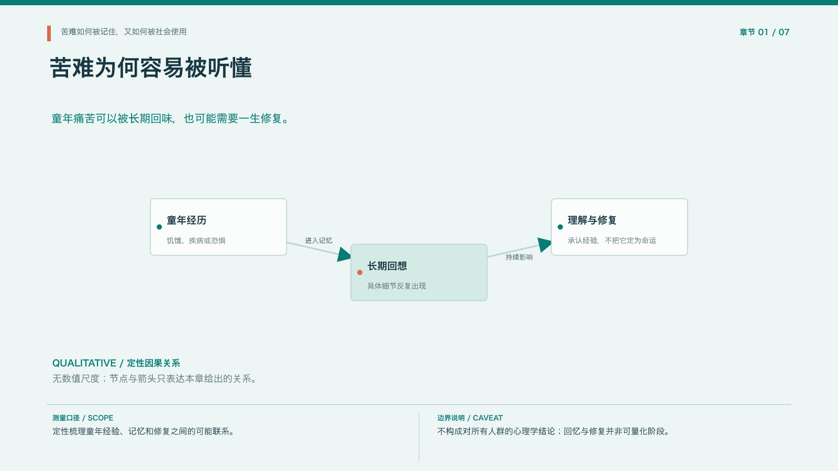This screenshot has width=838, height=471.
Task: Click the orange dot beside 长期回想
Action: [x=360, y=273]
